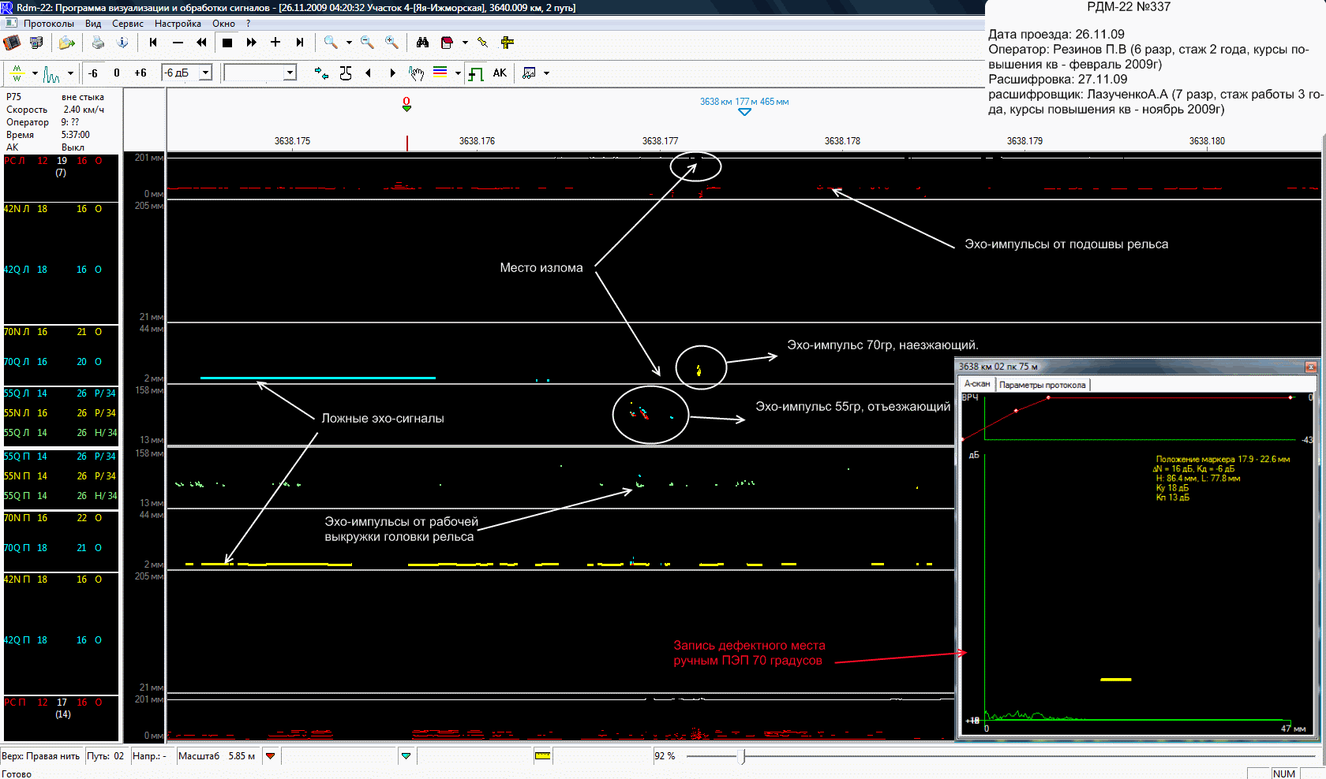Click the B-scan waveform view icon
This screenshot has height=779, width=1326.
point(17,73)
